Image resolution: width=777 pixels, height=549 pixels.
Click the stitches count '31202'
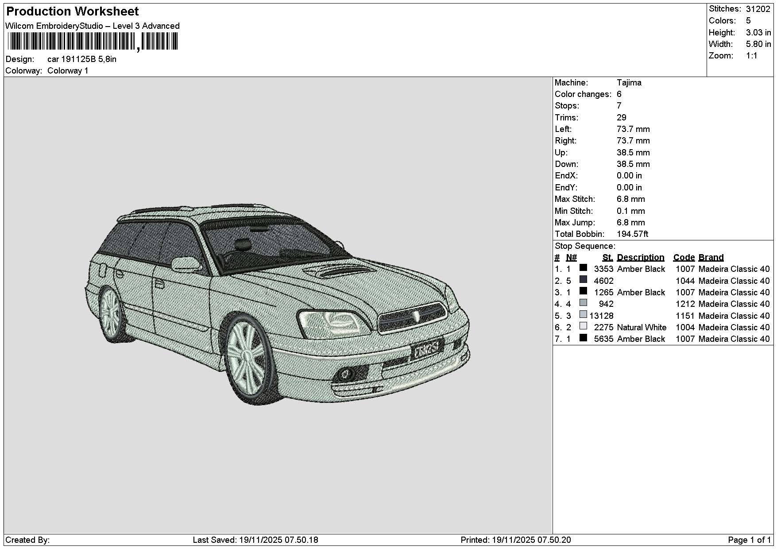pyautogui.click(x=758, y=9)
